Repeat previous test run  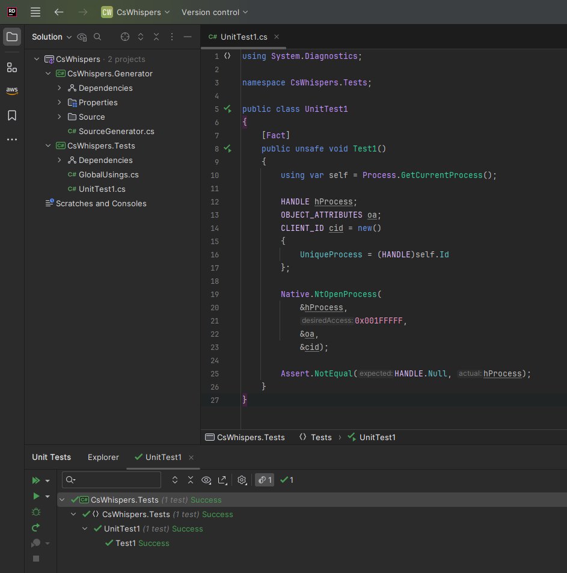[x=36, y=528]
